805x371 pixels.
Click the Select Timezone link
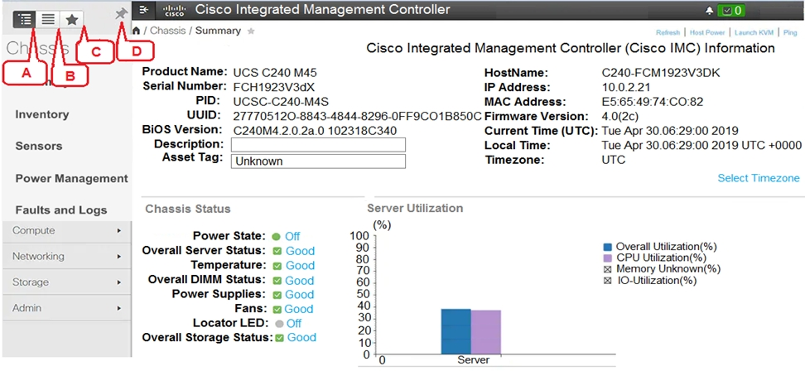[x=758, y=178]
